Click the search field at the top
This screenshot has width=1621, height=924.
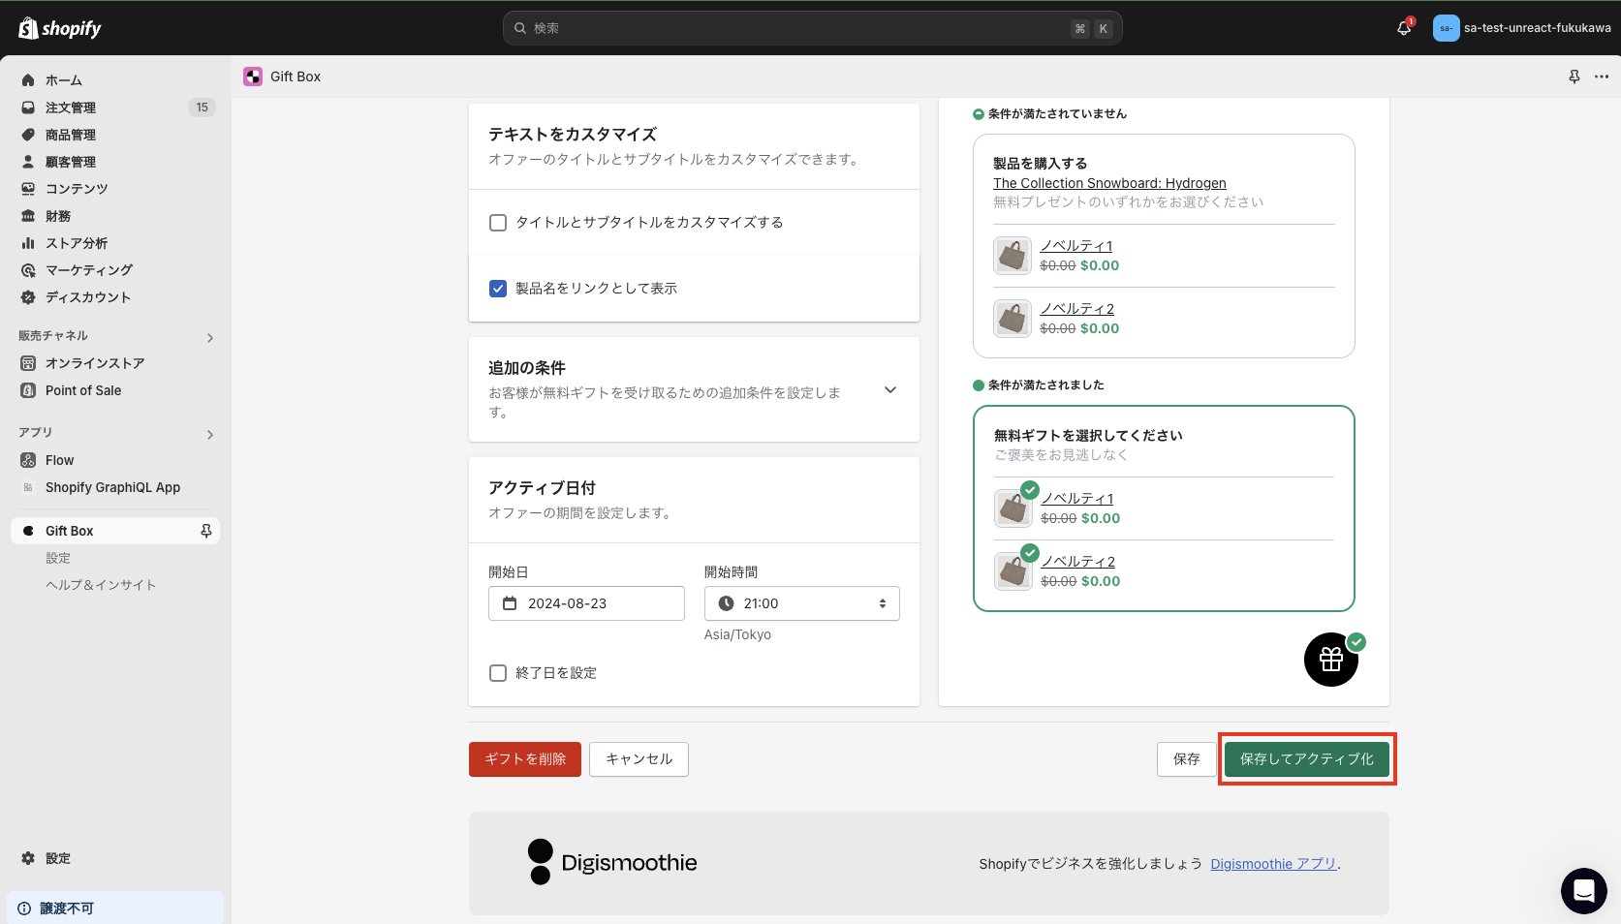tap(812, 28)
